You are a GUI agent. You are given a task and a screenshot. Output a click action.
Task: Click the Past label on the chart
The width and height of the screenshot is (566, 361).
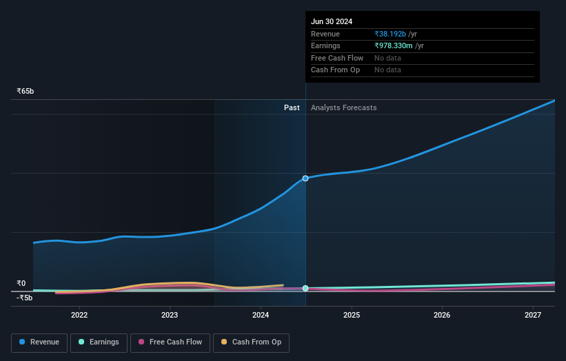pyautogui.click(x=292, y=108)
